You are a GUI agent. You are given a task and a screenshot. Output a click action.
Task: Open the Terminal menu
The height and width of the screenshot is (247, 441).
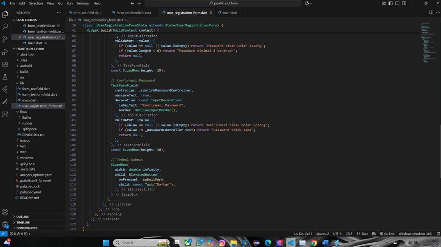point(83,3)
